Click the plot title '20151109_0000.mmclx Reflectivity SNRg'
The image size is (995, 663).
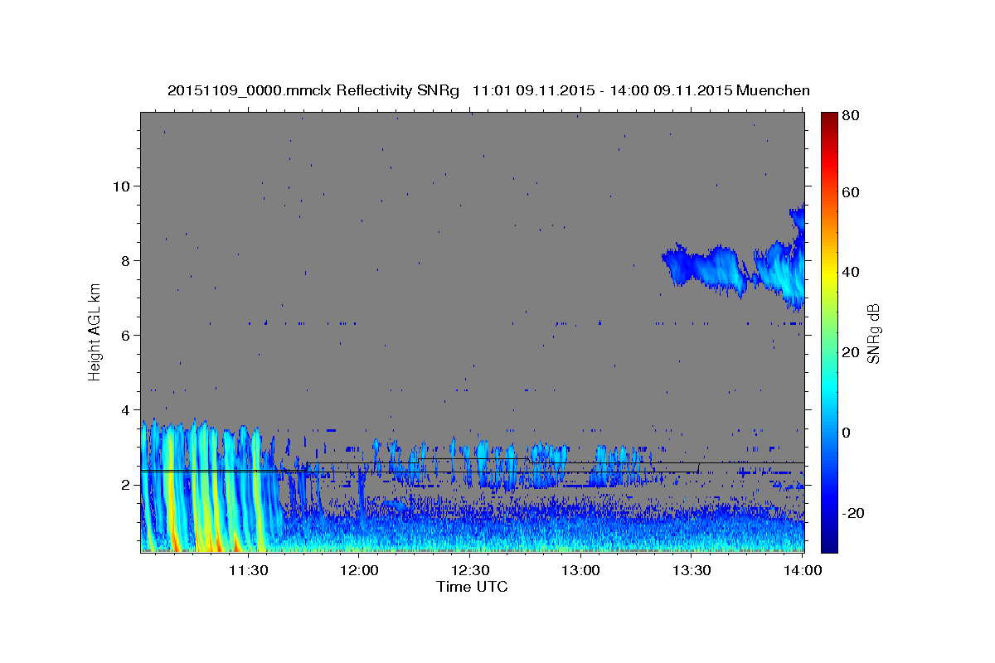tap(313, 90)
